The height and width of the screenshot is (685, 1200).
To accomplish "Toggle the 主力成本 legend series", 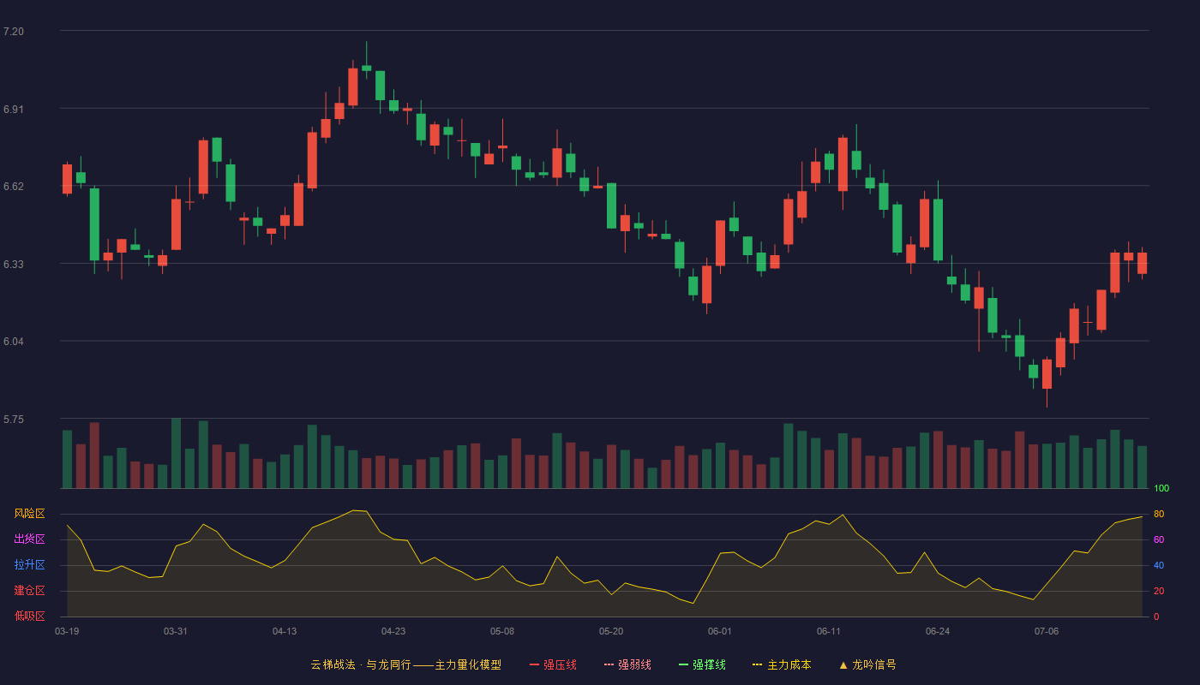I will [782, 664].
